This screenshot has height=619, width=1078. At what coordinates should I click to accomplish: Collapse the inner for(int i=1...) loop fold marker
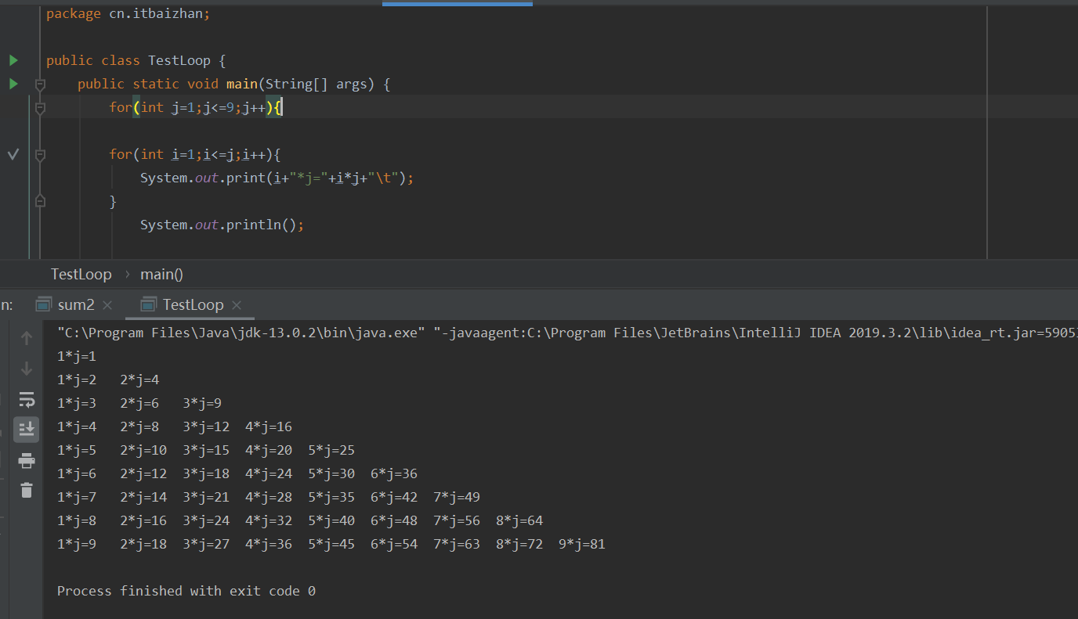(x=40, y=154)
